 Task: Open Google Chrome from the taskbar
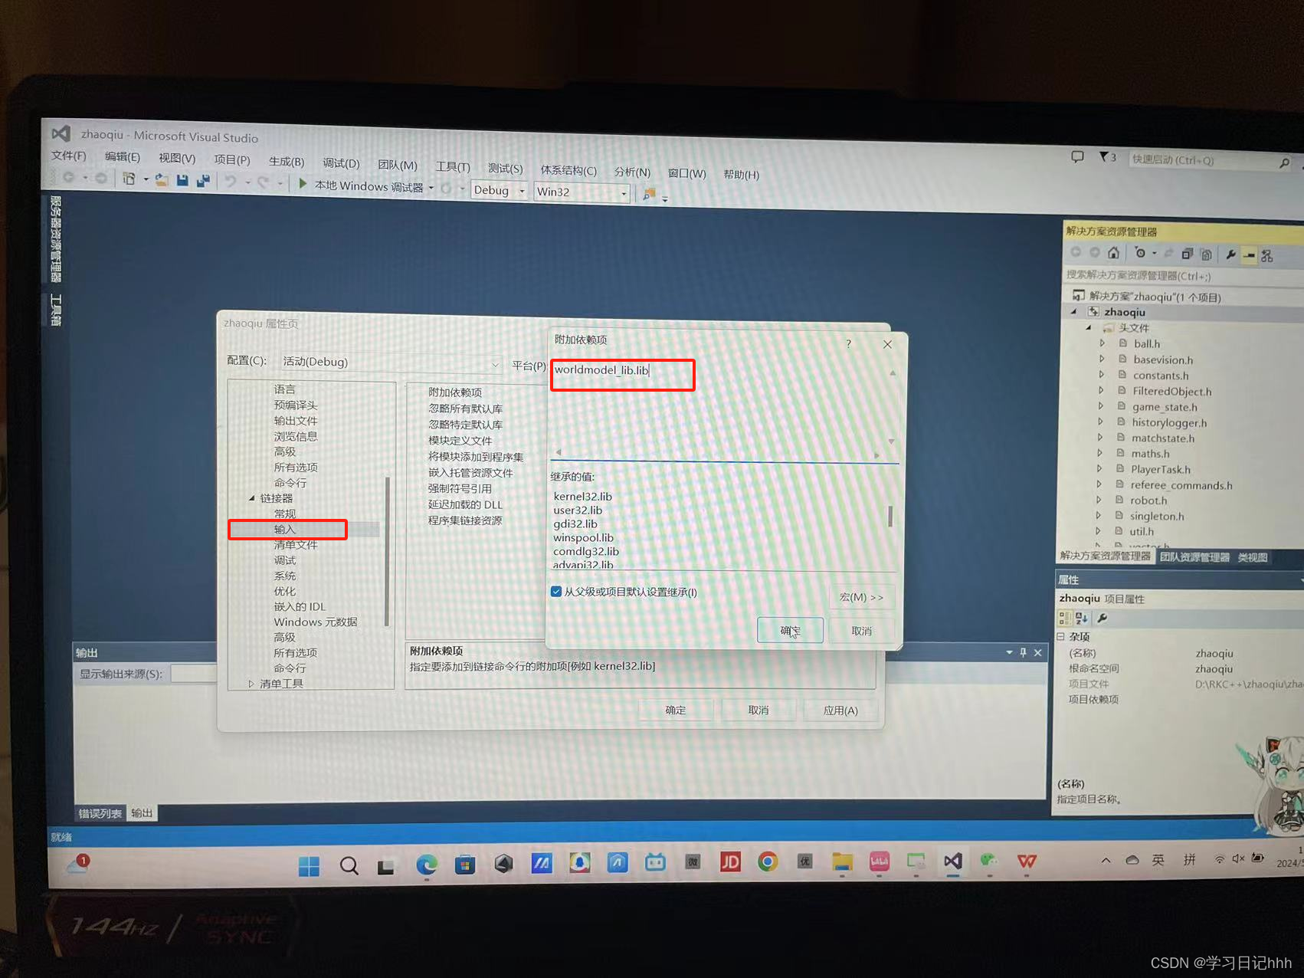(768, 862)
